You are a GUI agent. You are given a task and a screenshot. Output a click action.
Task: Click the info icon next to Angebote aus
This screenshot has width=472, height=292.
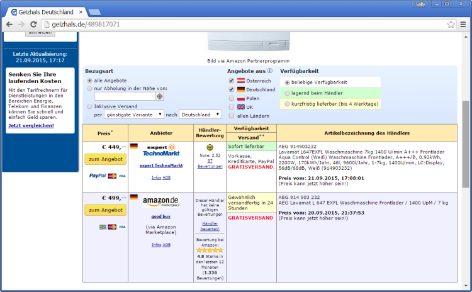click(270, 71)
